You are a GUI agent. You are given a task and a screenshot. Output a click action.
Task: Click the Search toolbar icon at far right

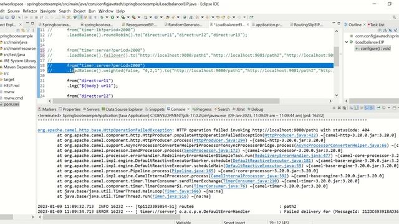(x=394, y=17)
